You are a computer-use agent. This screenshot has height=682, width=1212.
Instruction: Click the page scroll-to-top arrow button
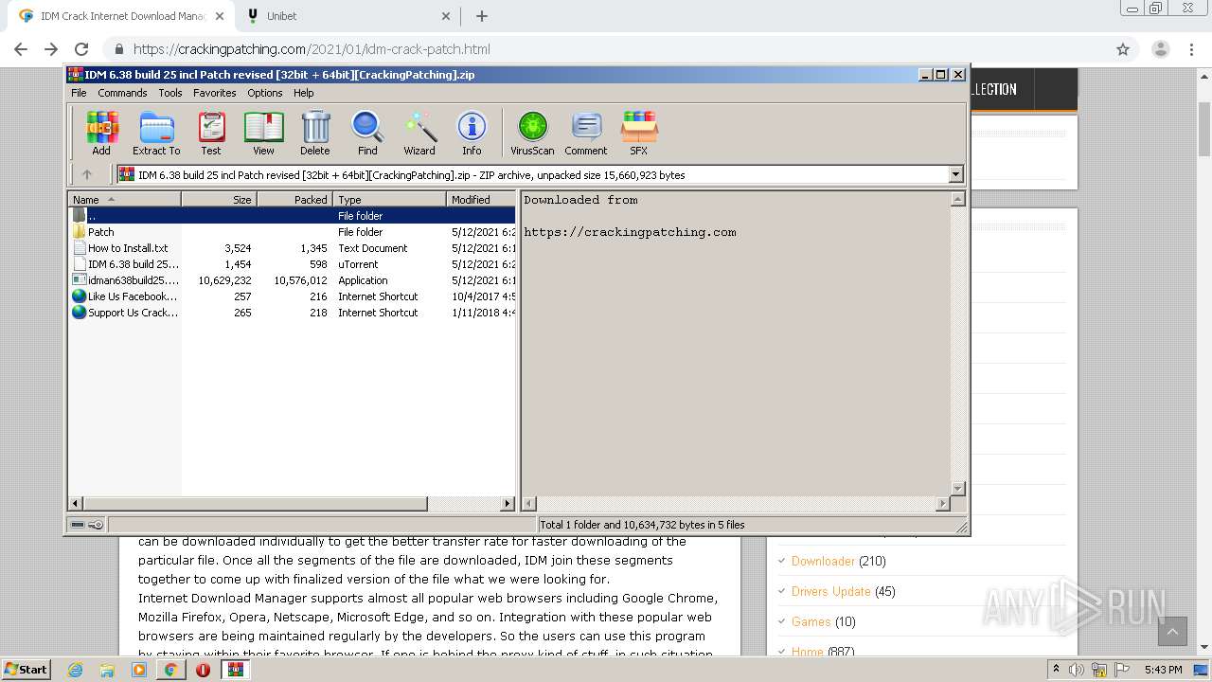[x=1172, y=631]
